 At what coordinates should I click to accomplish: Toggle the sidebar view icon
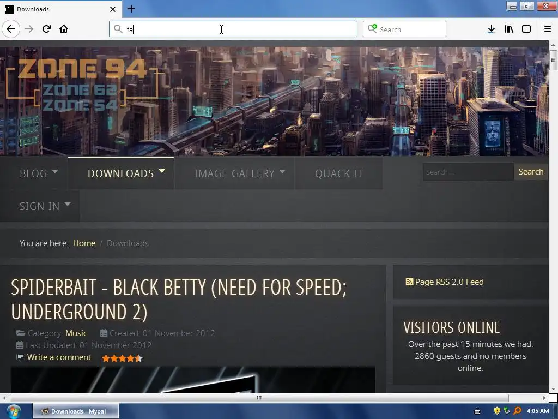coord(526,29)
